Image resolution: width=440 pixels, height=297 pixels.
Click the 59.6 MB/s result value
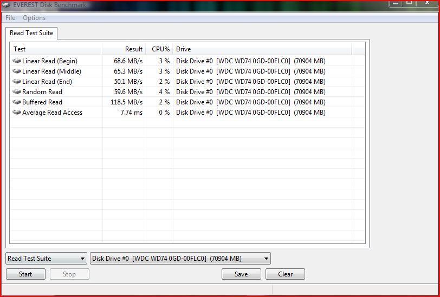[x=128, y=91]
